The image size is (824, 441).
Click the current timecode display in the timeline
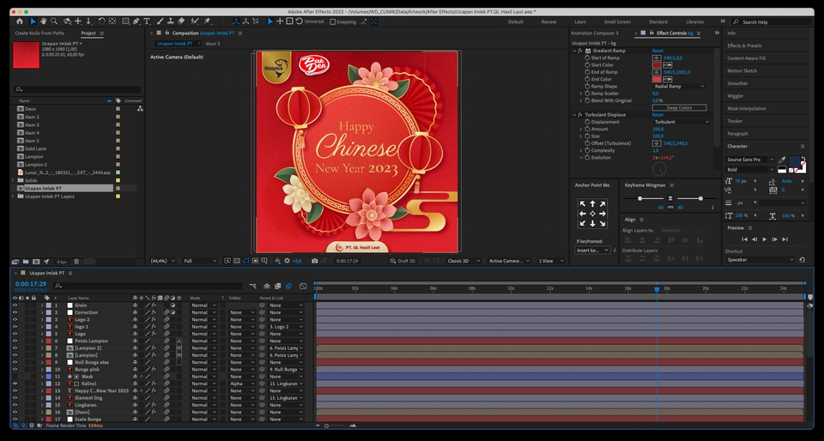(31, 284)
